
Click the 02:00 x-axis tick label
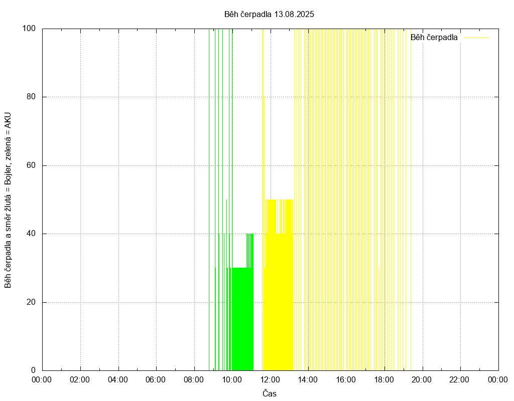[80, 380]
